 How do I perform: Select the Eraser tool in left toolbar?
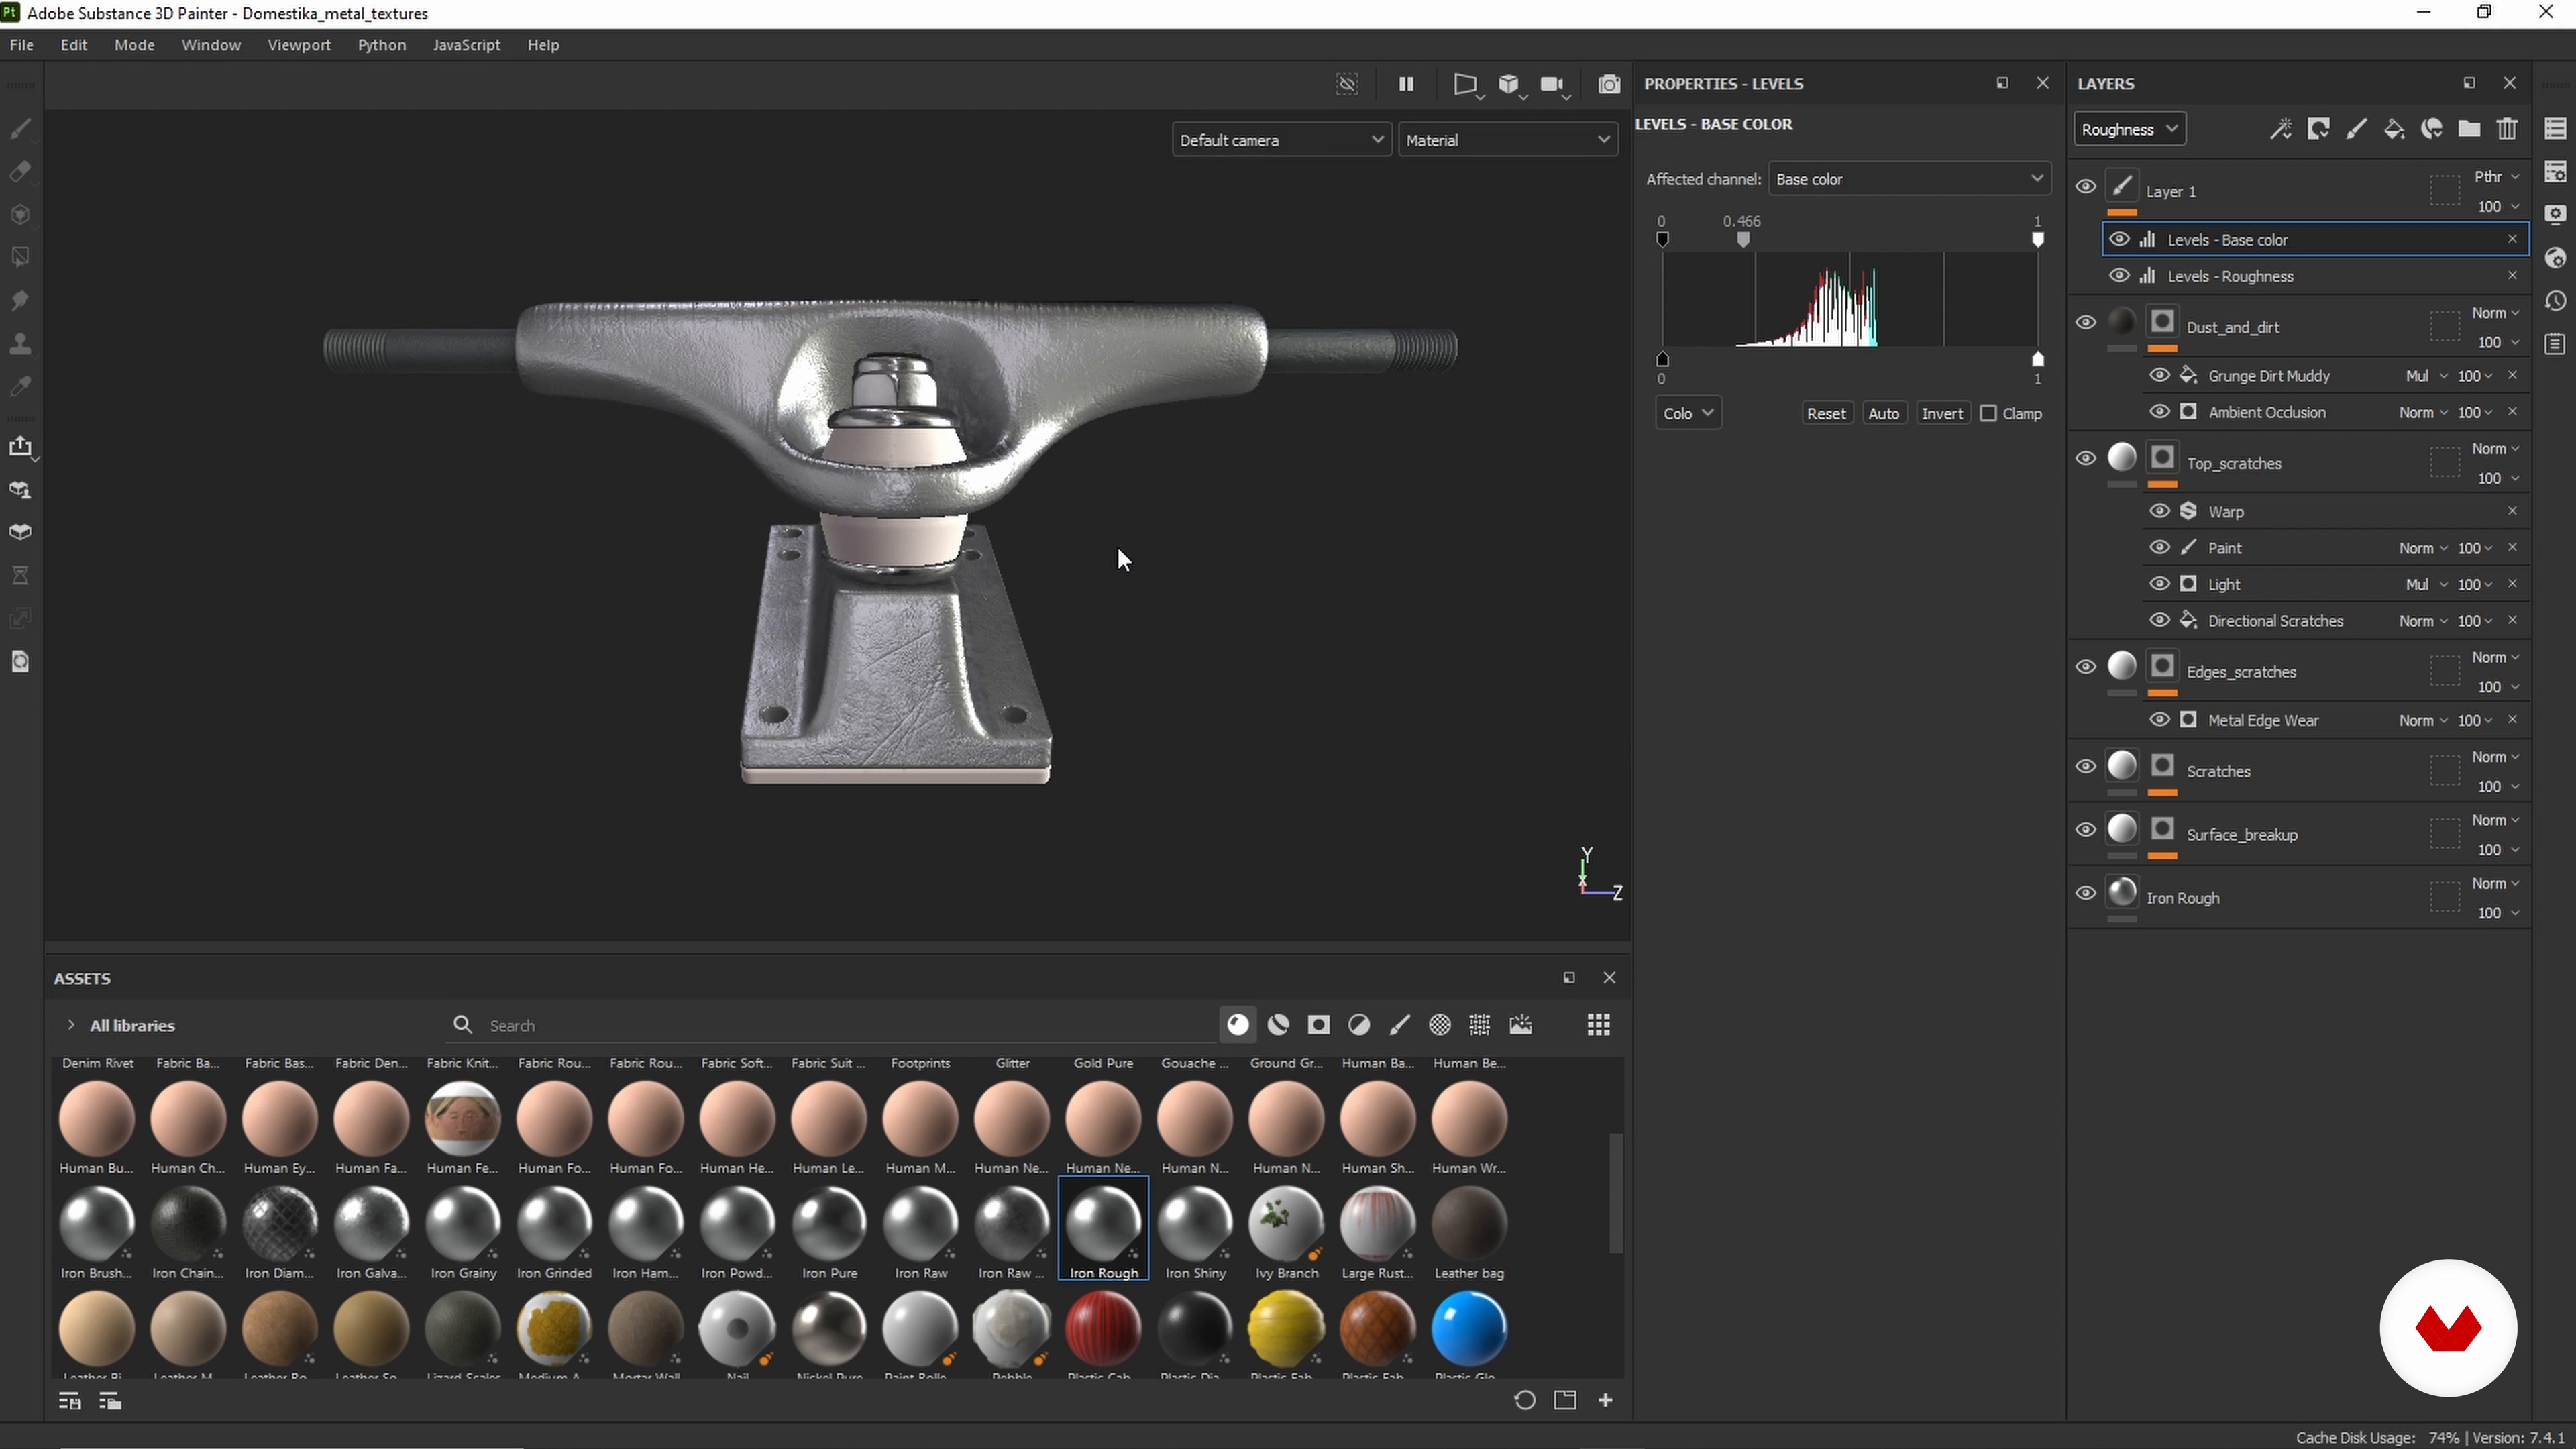coord(20,171)
